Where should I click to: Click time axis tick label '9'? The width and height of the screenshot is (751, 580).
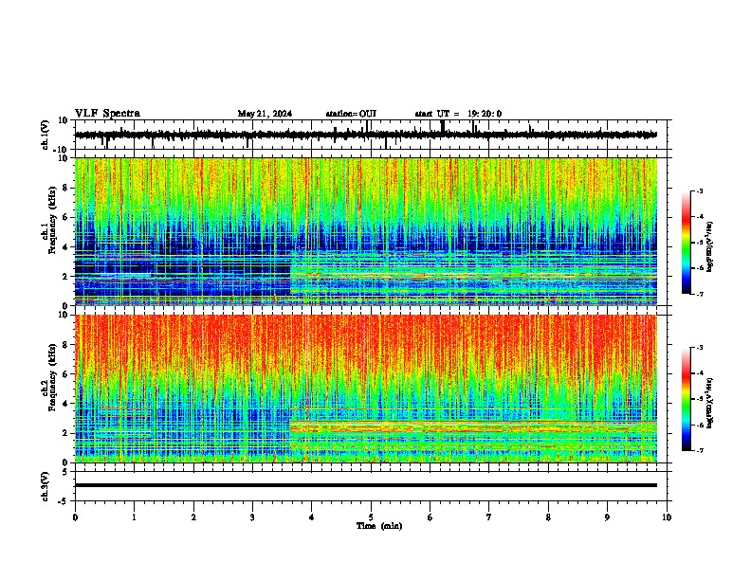(x=607, y=517)
